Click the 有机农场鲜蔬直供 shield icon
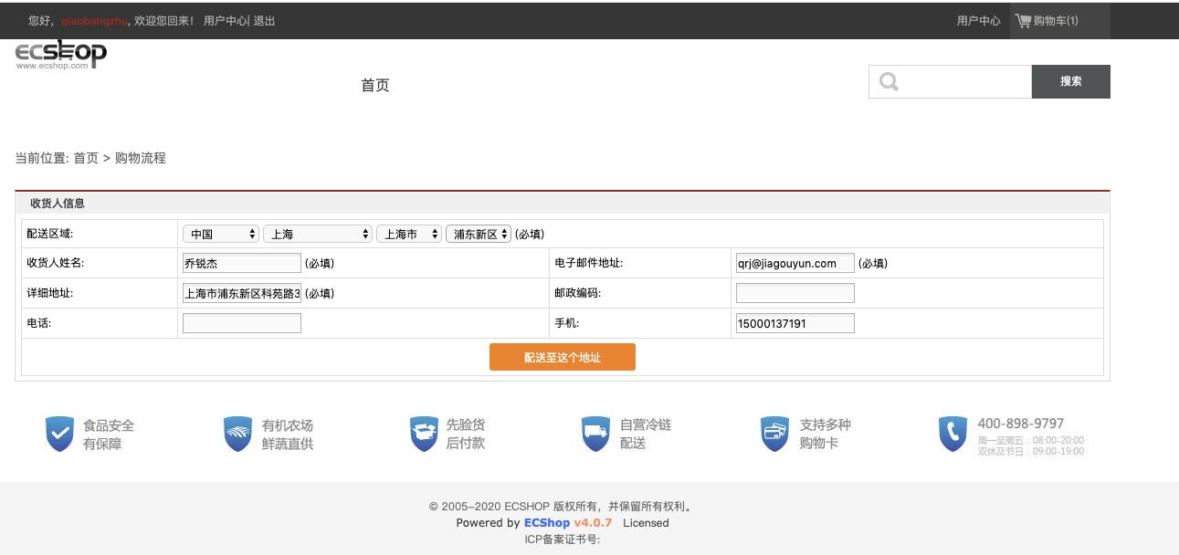This screenshot has height=555, width=1179. click(x=237, y=434)
